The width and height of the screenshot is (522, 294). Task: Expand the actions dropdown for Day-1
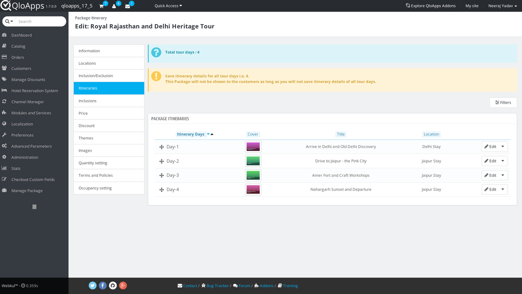[503, 147]
